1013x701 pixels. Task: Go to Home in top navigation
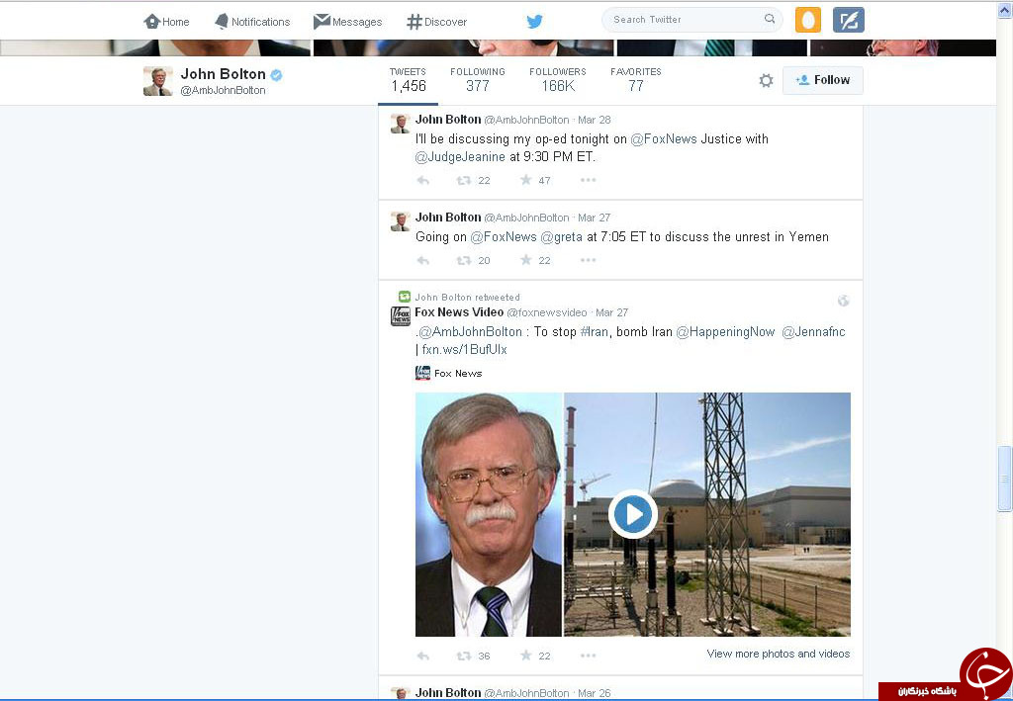click(166, 22)
